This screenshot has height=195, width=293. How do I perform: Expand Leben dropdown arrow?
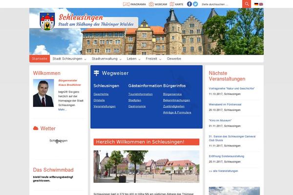[x=139, y=59]
